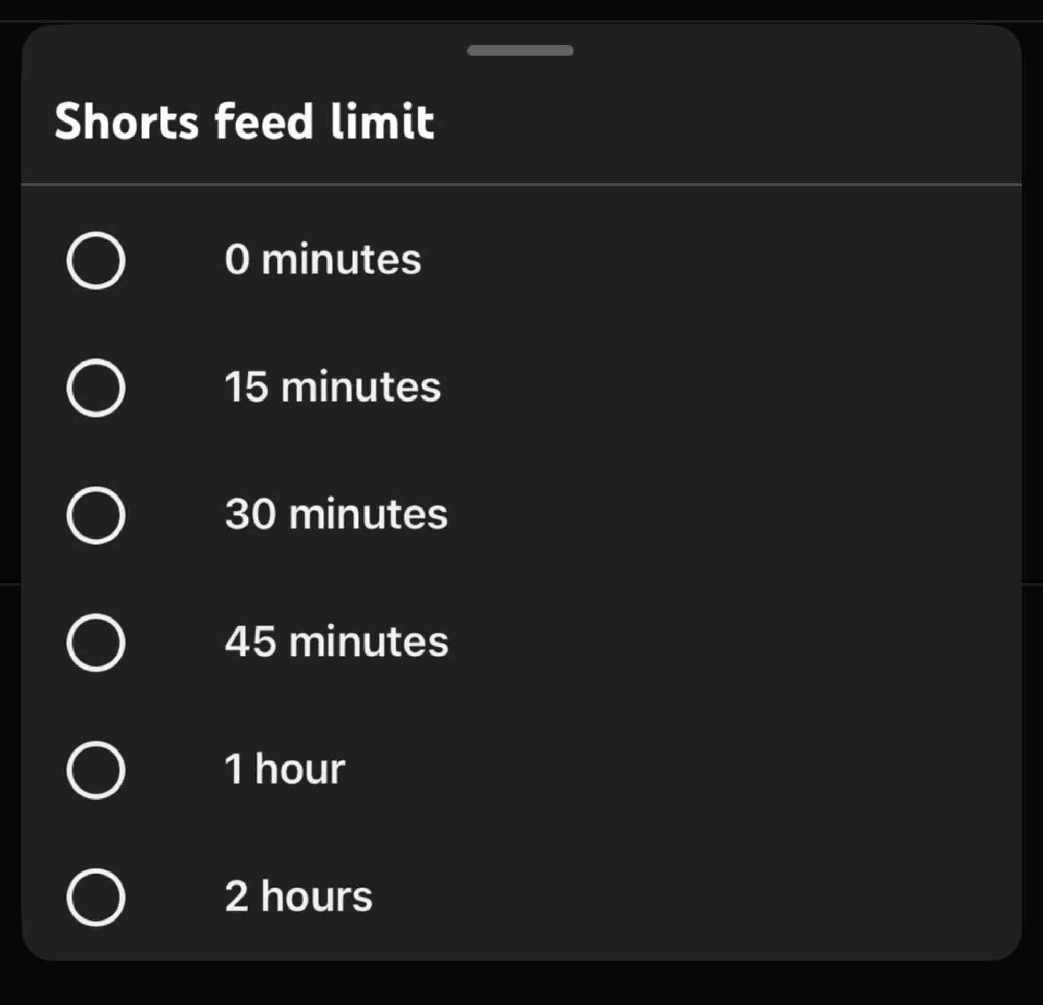The width and height of the screenshot is (1043, 1005).
Task: Enable the 30 minutes radio button
Action: (x=96, y=515)
